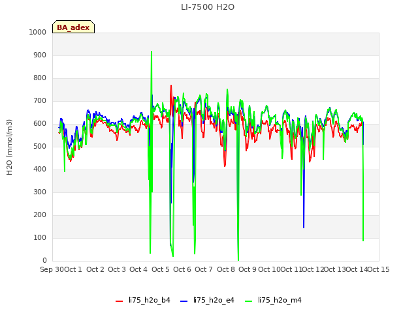Image resolution: width=418 pixels, height=313 pixels.
Task: Click the blue li75_h2o_e4 legend swatch
Action: 184,301
